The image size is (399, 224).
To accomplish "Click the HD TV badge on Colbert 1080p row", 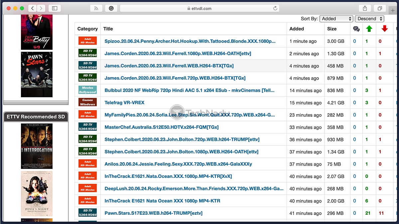I will point(87,151).
